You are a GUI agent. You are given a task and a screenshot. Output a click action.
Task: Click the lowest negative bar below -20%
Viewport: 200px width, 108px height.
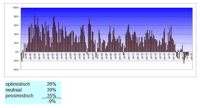pos(184,58)
